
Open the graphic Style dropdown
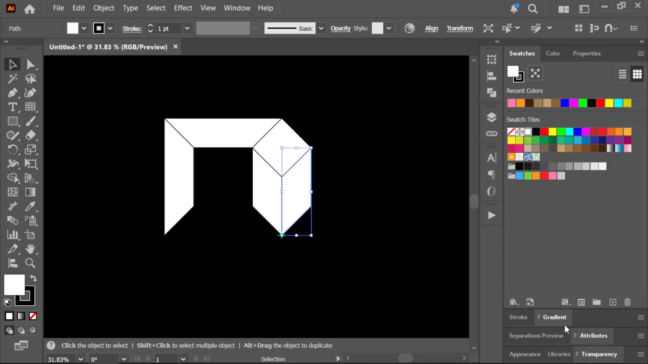(389, 28)
